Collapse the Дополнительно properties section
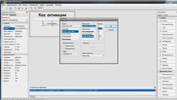Image resolution: width=177 pixels, height=100 pixels. (x=2, y=55)
